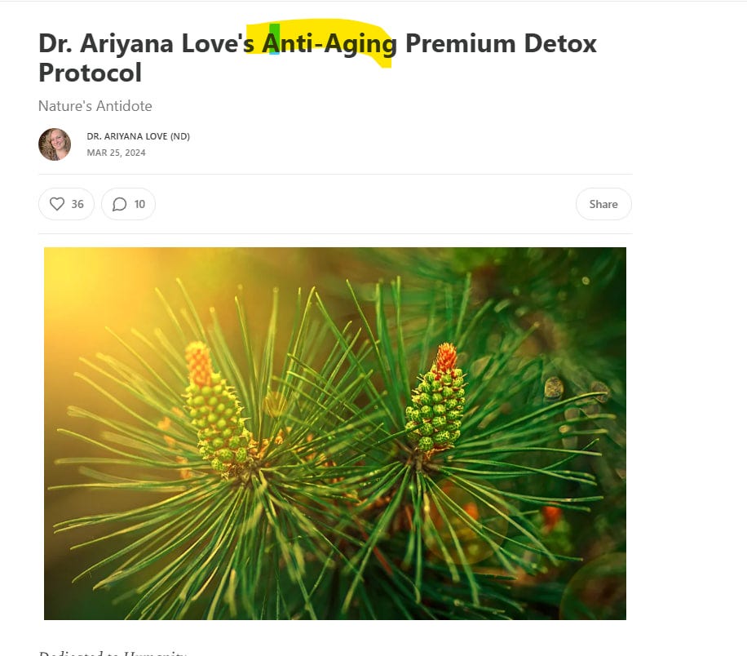This screenshot has height=656, width=747.
Task: Click the heart like icon
Action: pos(57,204)
